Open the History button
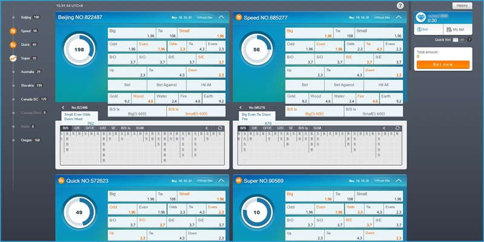484x242 pixels. tap(461, 5)
